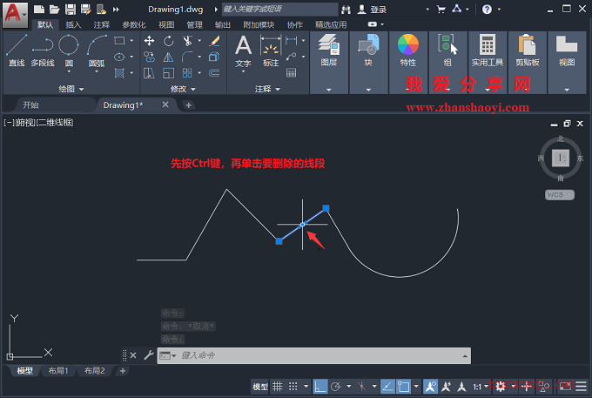Viewport: 592px width, 398px height.
Task: Click the 模型 status bar button
Action: point(260,387)
